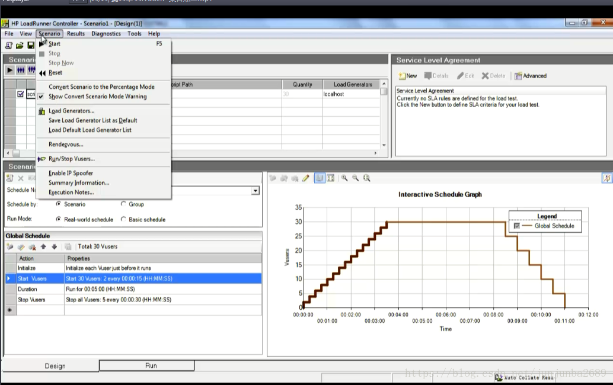The width and height of the screenshot is (613, 385).
Task: Toggle the Global Schedule legend checkbox
Action: click(517, 226)
